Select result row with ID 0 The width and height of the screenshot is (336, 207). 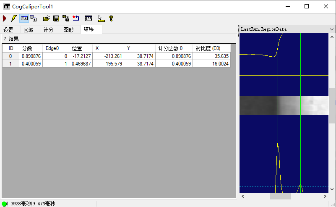tap(11, 56)
